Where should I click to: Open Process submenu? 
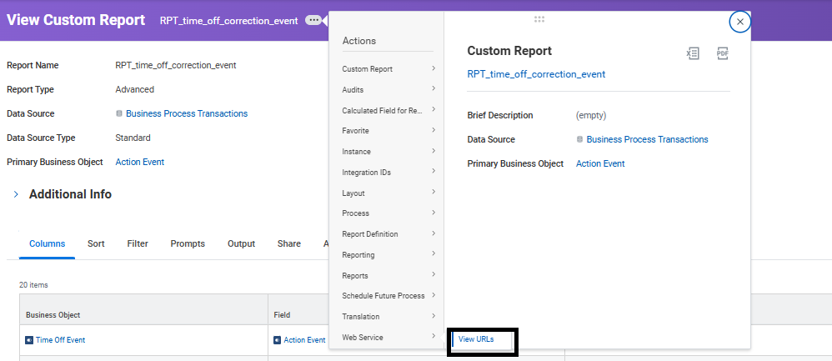(388, 213)
